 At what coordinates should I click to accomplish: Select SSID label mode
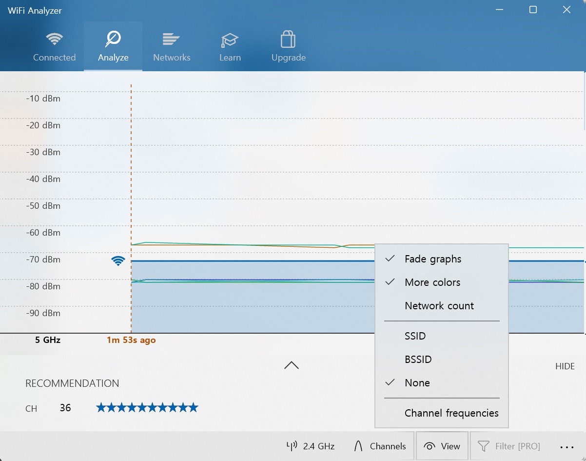[442, 336]
